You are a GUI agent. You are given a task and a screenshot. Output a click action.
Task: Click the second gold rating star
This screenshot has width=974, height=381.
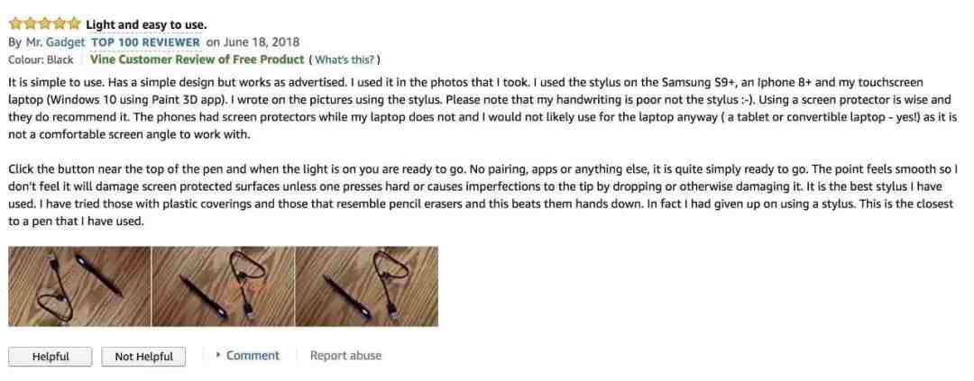tap(31, 24)
